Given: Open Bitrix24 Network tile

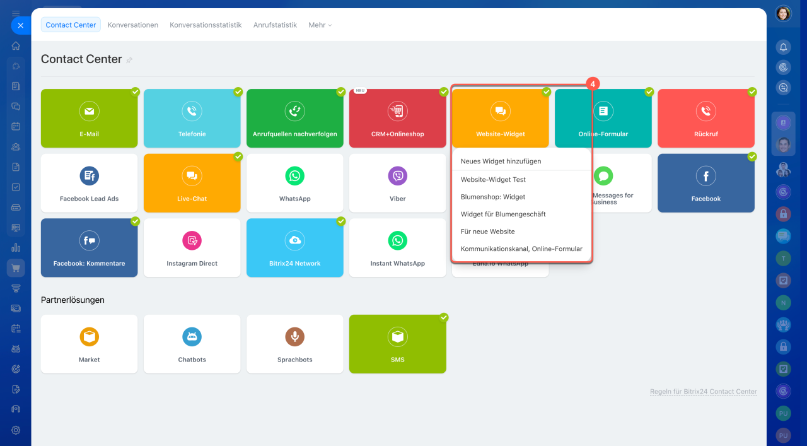Looking at the screenshot, I should point(294,247).
